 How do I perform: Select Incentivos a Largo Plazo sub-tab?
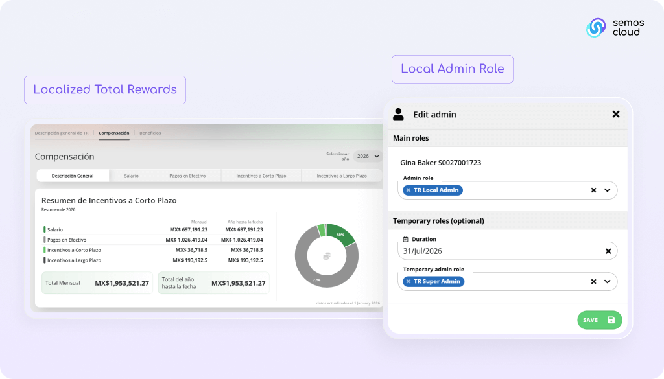coord(342,176)
